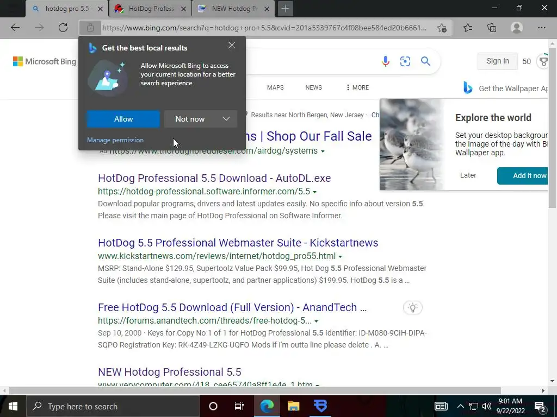Click Add it now wallpaper button
The width and height of the screenshot is (557, 417).
coord(523,176)
